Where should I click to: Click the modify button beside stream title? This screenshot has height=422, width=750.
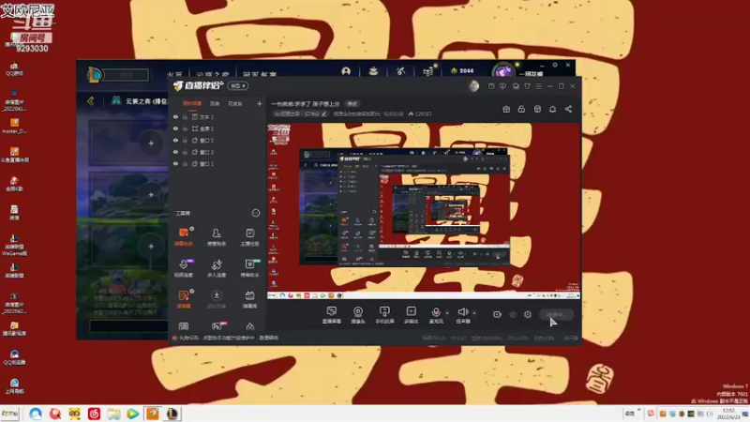tap(352, 104)
